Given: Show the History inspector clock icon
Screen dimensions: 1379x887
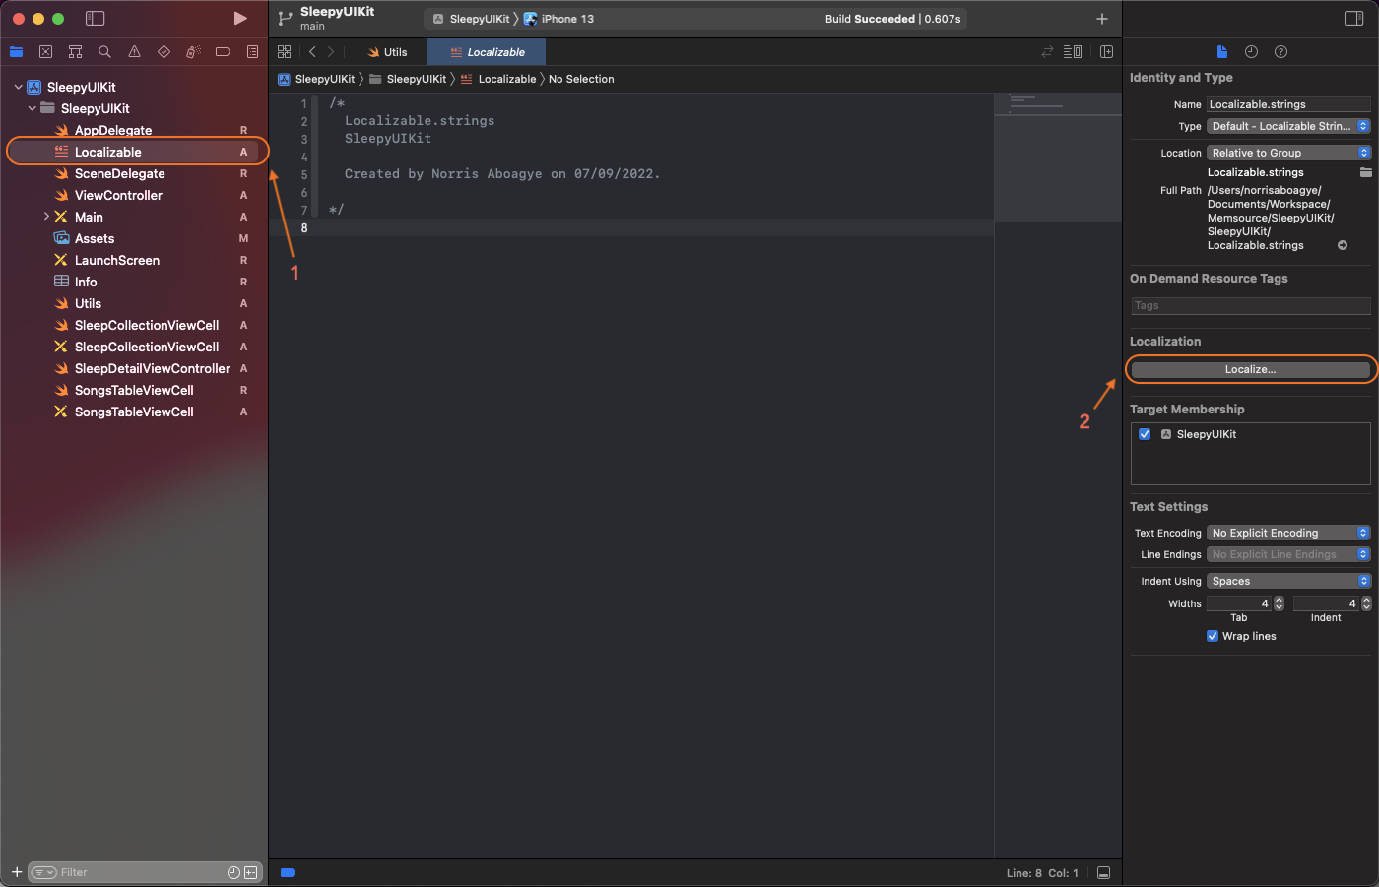Looking at the screenshot, I should coord(1251,52).
